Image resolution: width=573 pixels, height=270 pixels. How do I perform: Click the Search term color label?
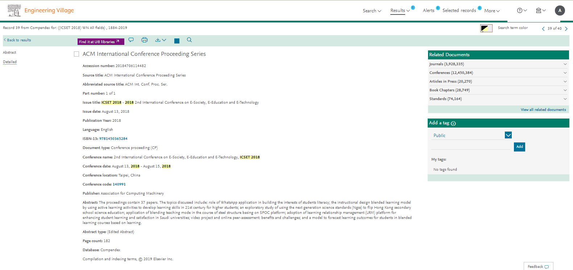pos(513,28)
